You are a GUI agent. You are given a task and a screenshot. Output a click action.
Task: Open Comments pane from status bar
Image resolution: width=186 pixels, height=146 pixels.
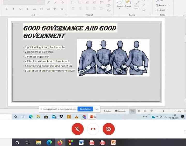point(120,111)
